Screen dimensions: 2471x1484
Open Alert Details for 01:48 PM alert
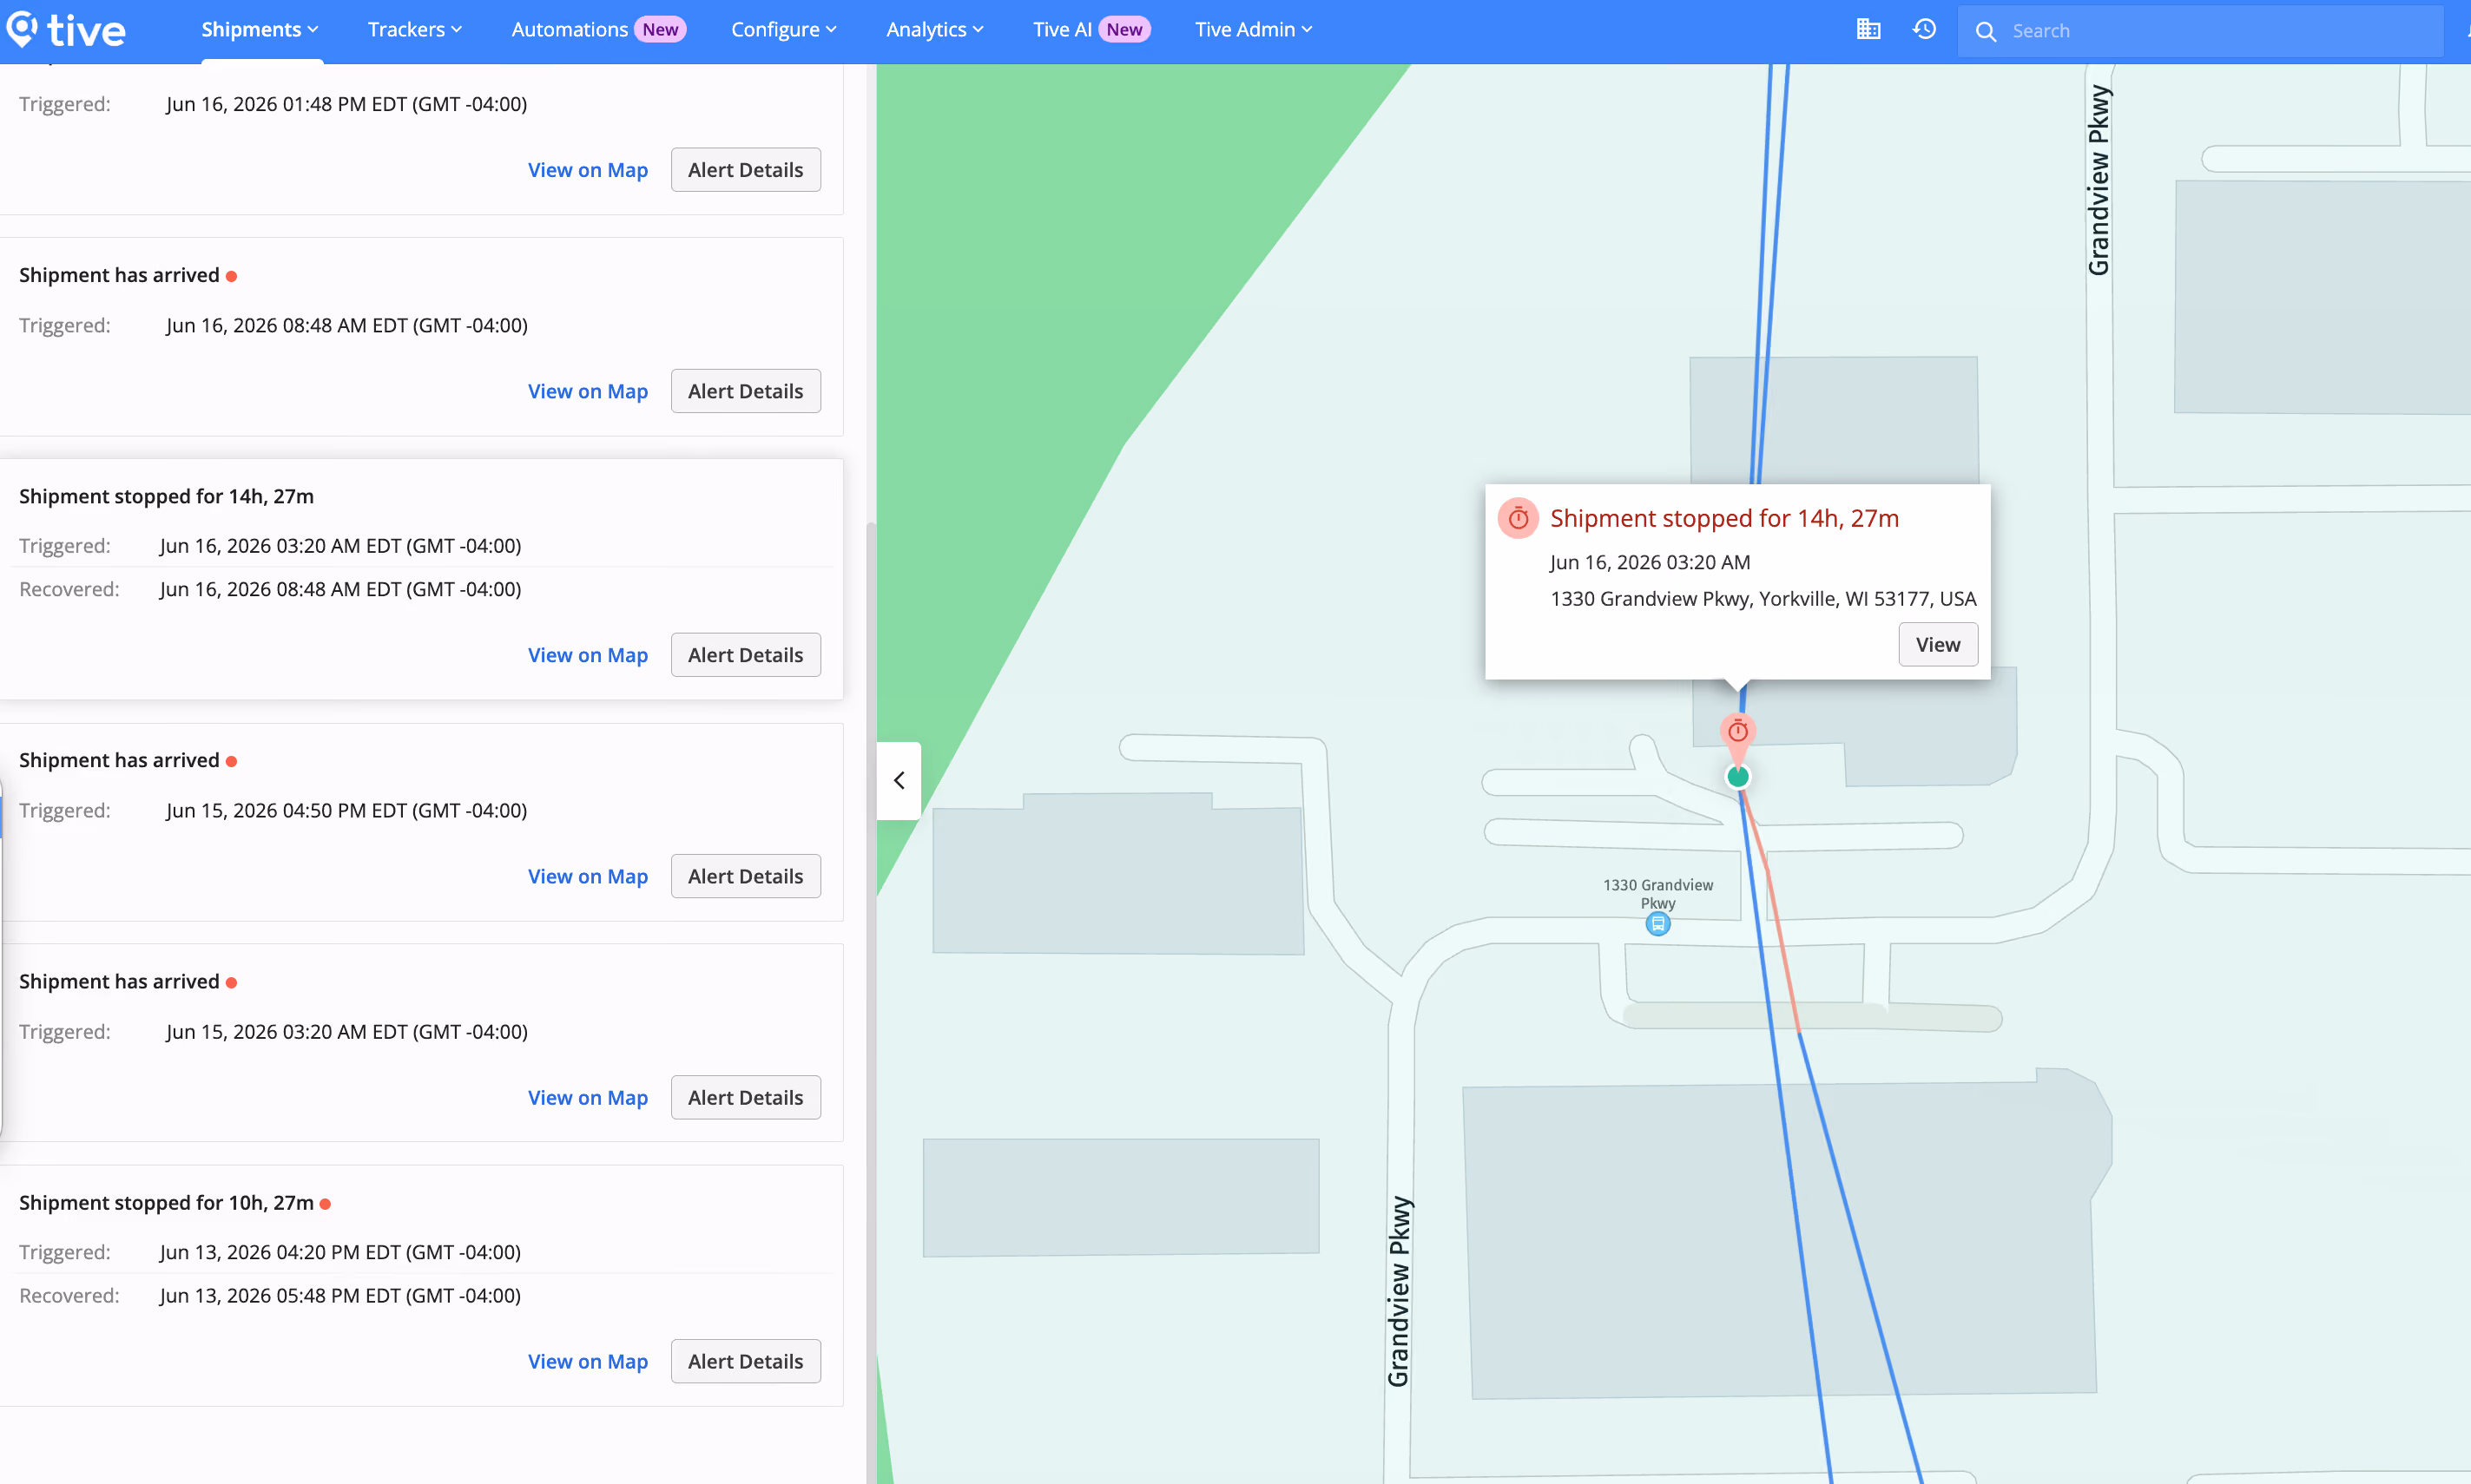pyautogui.click(x=745, y=170)
